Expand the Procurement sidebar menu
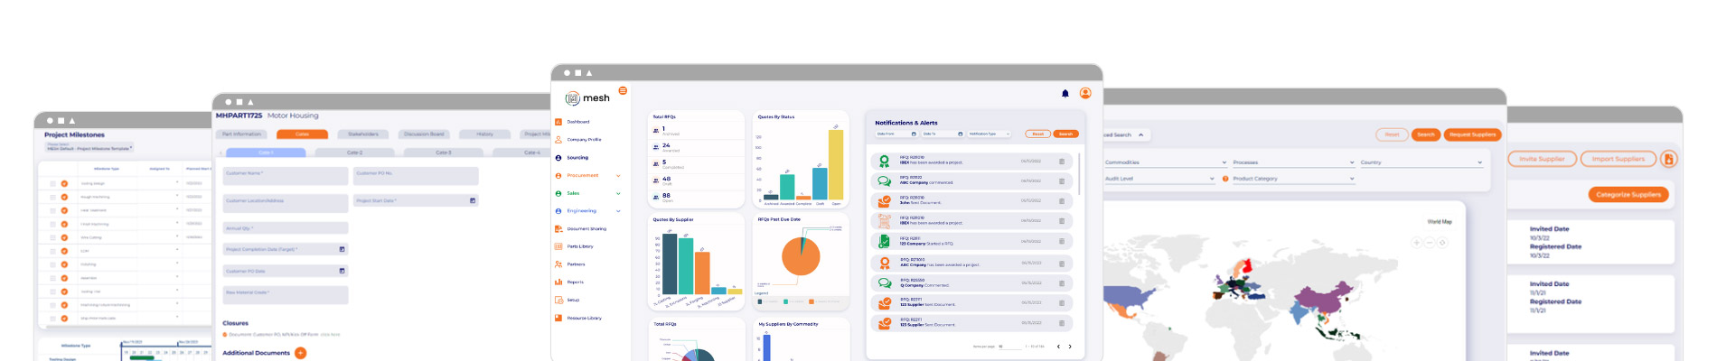The width and height of the screenshot is (1717, 361). [618, 175]
